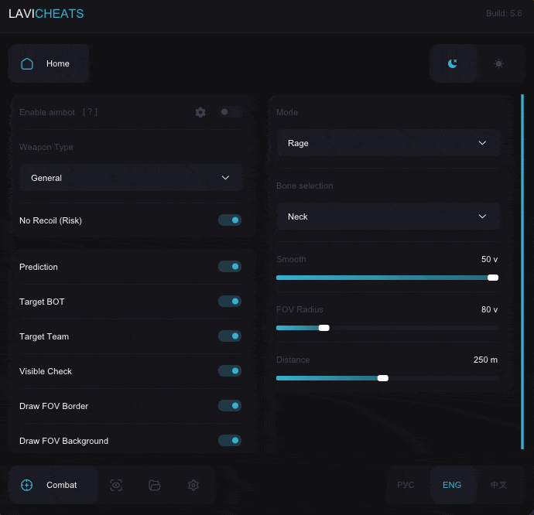
Task: Click the Bone selection label
Action: pyautogui.click(x=304, y=186)
